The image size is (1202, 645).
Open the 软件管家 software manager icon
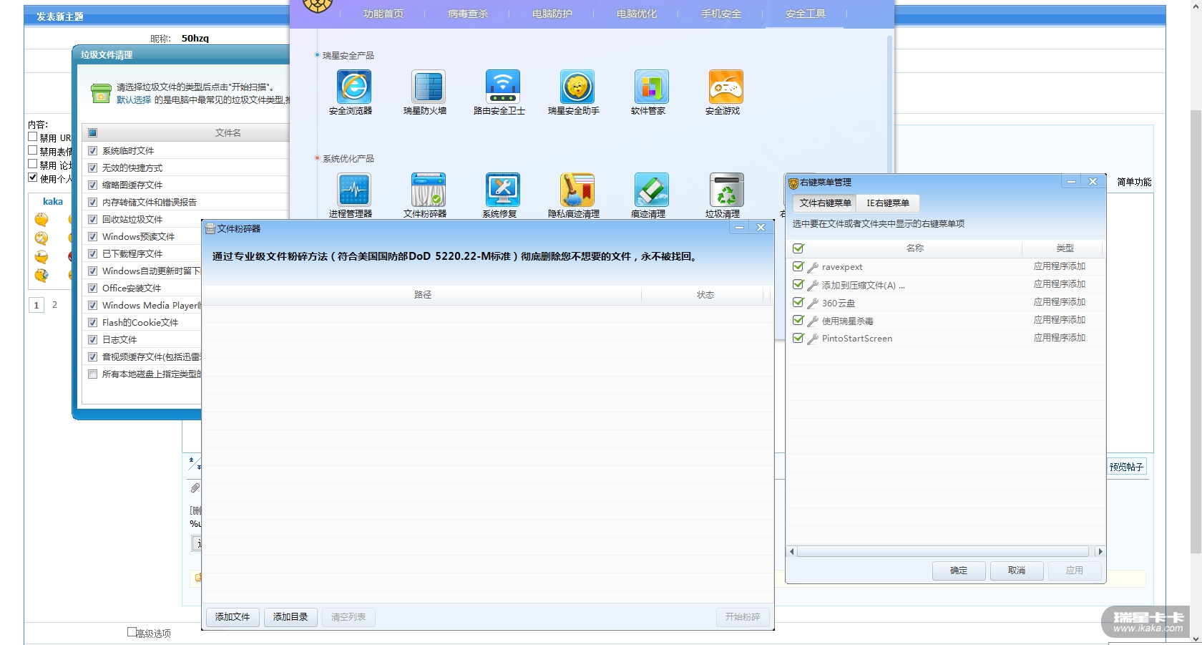[652, 87]
